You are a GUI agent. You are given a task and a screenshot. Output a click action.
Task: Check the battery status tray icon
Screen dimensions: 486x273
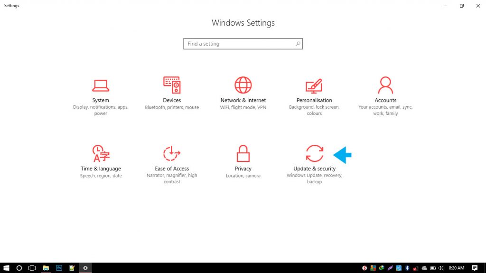coord(433,268)
